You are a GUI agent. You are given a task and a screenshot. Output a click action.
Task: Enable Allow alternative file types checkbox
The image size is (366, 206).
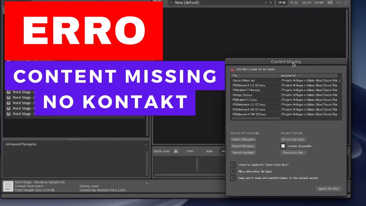[x=233, y=171]
